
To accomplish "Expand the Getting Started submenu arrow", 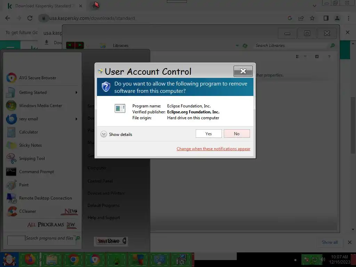I will point(76,92).
